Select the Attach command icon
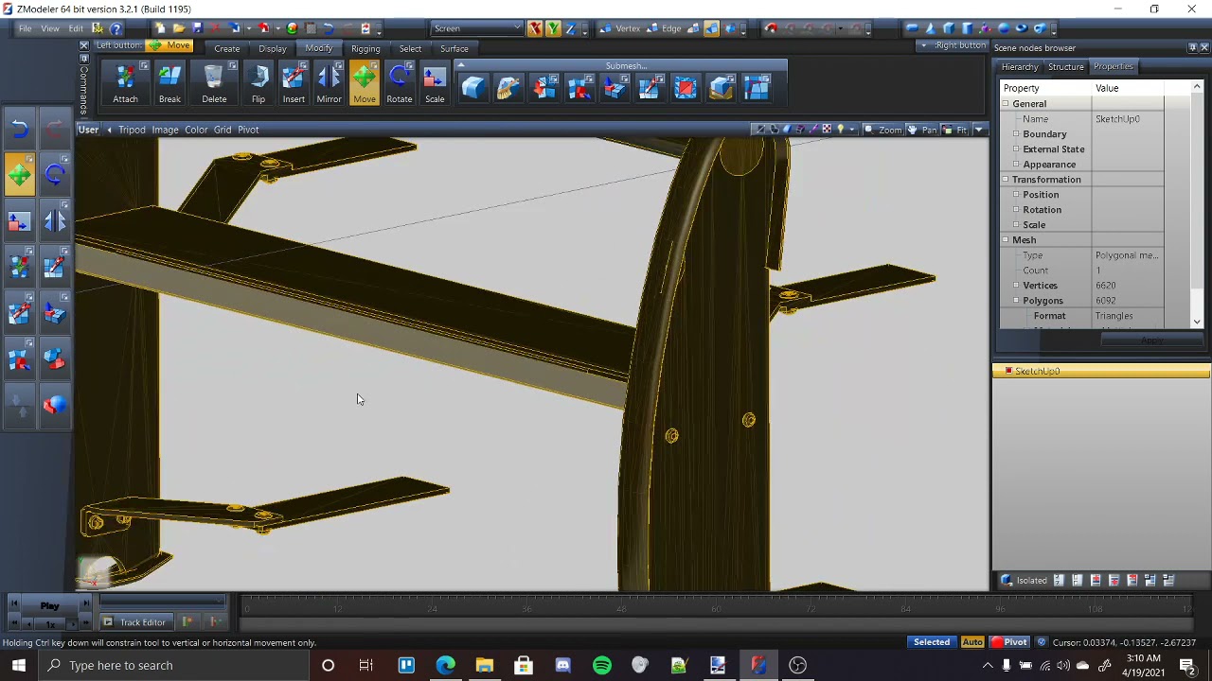This screenshot has height=681, width=1212. coord(125,84)
